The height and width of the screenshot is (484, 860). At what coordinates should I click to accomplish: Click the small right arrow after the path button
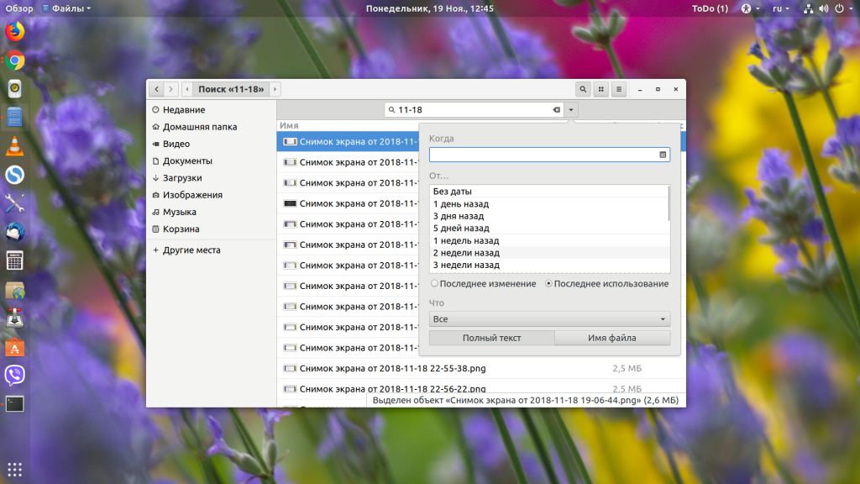pos(275,89)
